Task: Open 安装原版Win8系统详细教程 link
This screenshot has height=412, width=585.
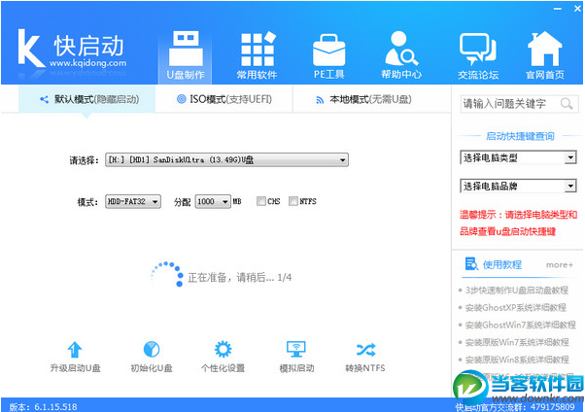Action: coord(517,360)
